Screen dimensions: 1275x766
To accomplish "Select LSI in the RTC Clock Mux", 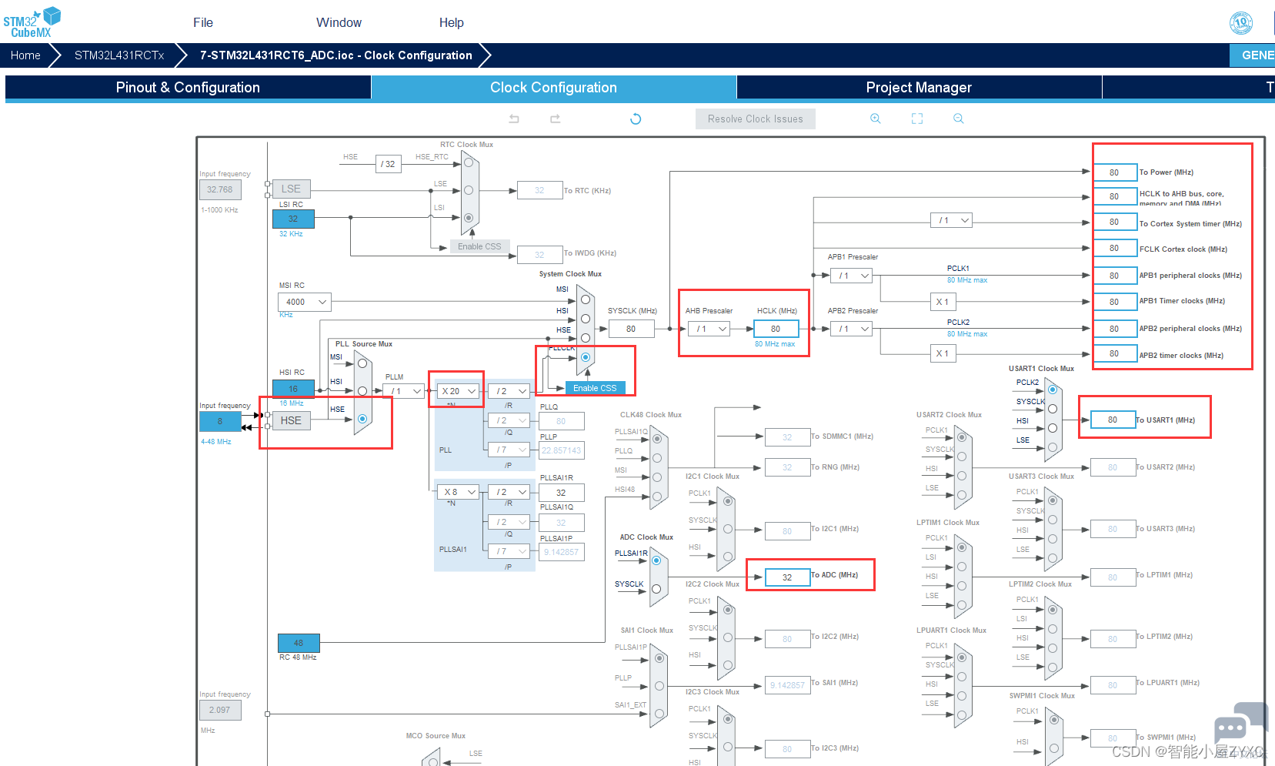I will [469, 218].
